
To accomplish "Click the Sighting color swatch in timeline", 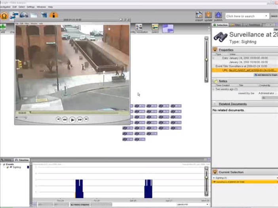I will click(x=28, y=167).
